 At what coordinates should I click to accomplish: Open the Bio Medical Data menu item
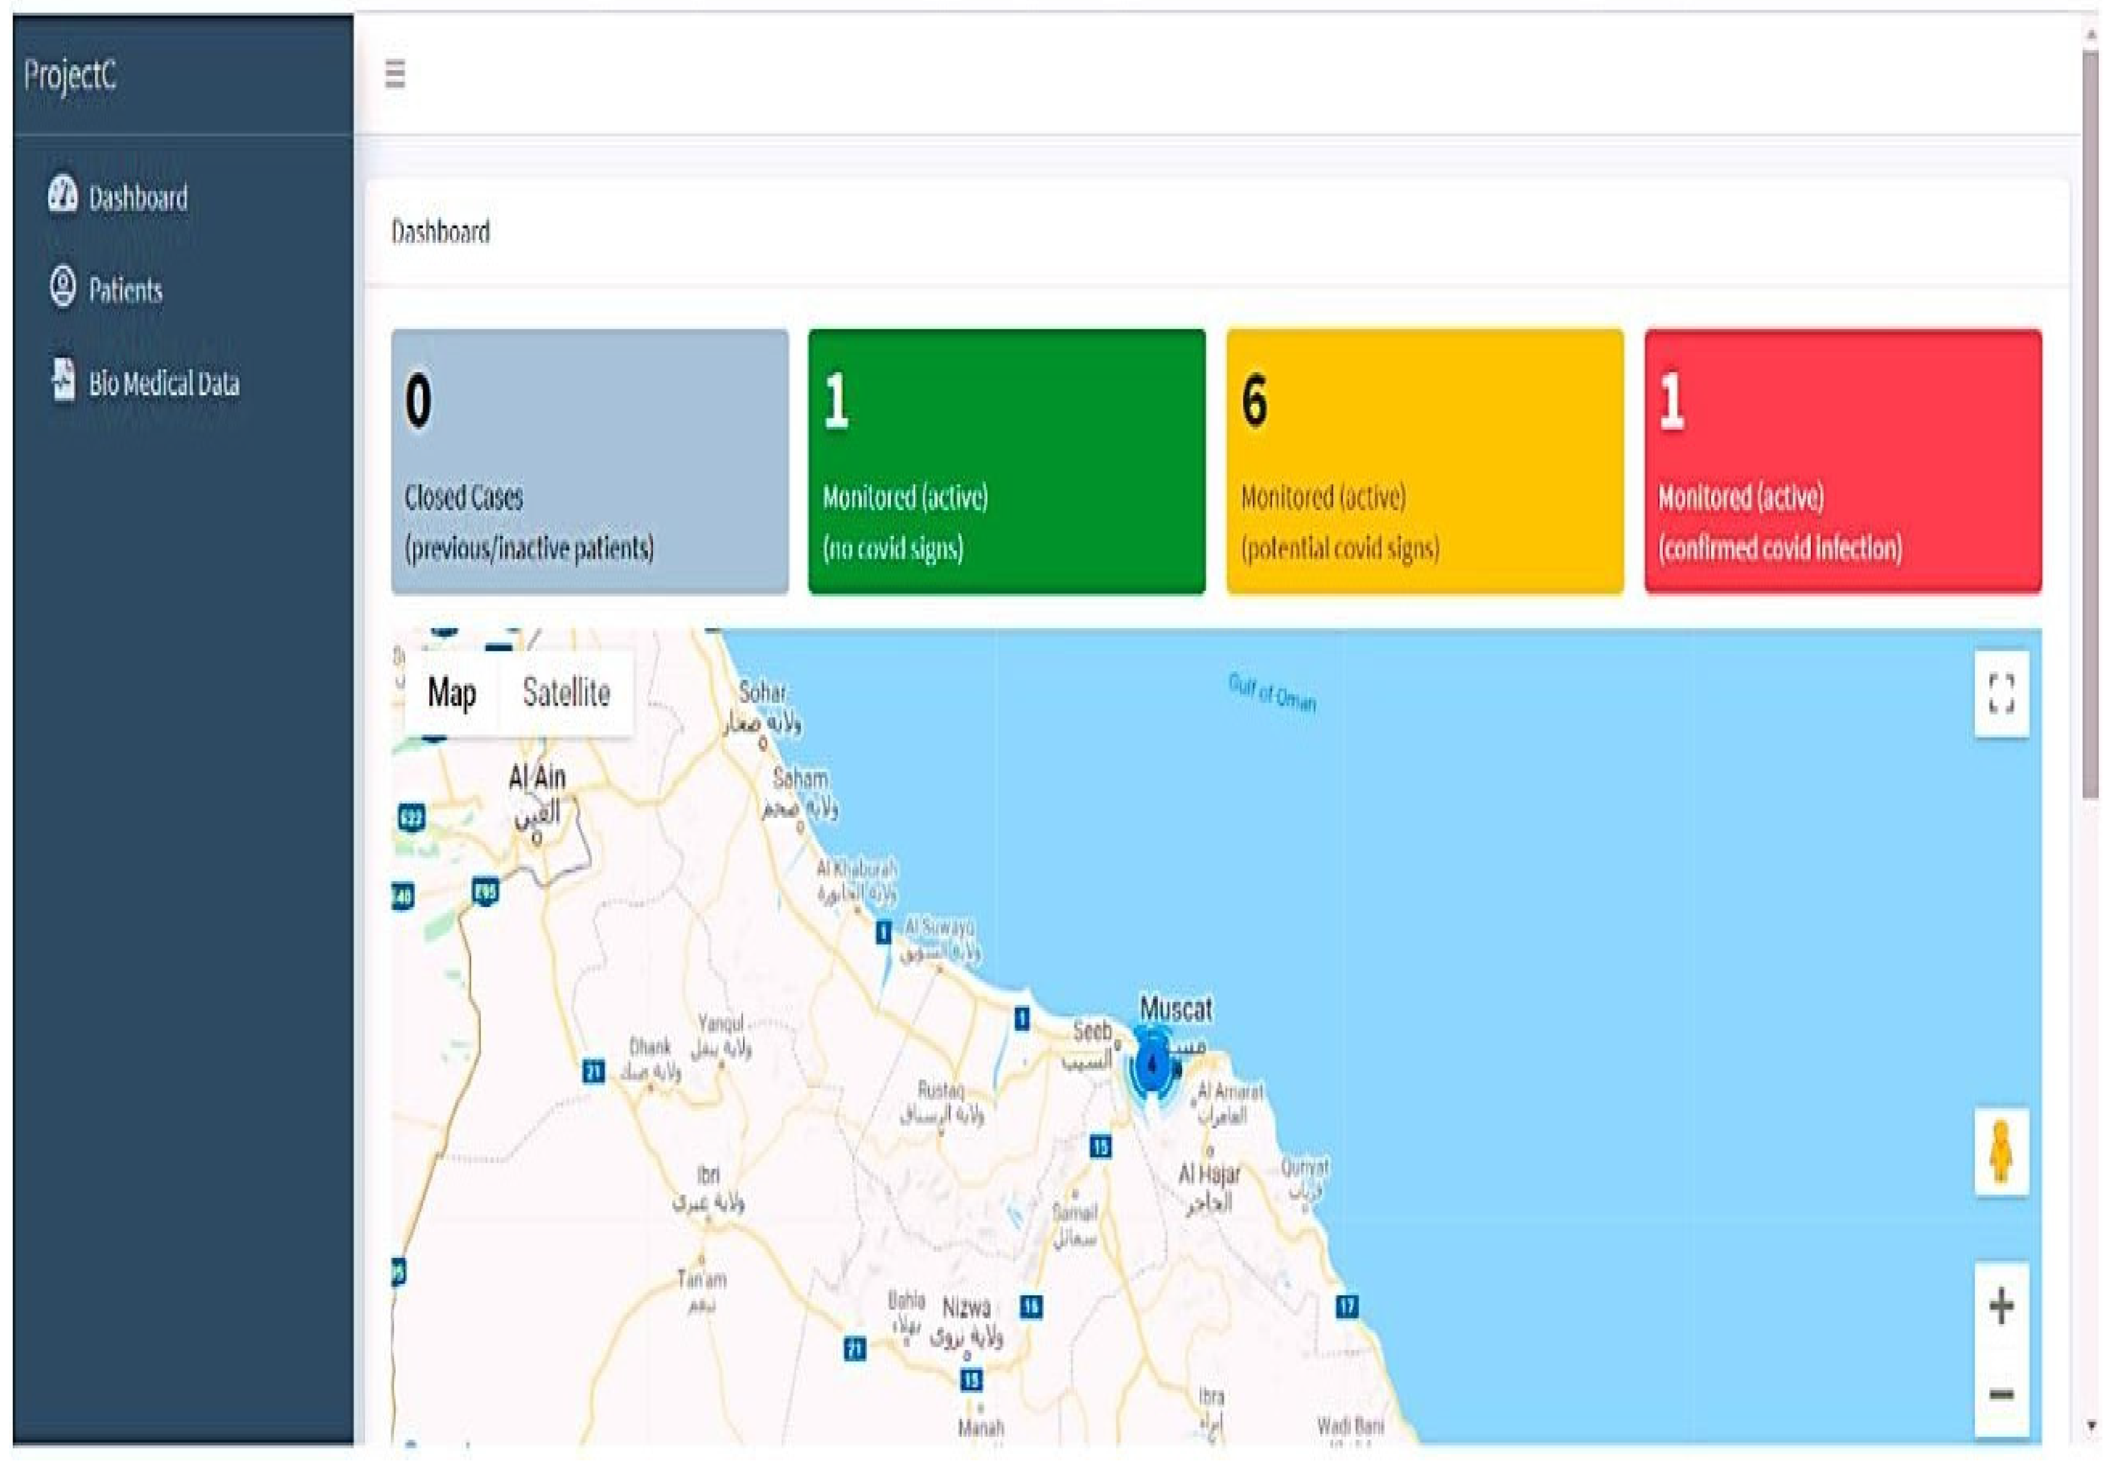click(x=164, y=383)
